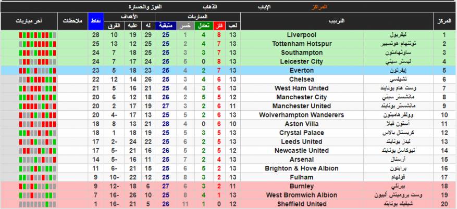457x209 pixels.
Task: Click the متبقية column header
Action: coord(166,25)
